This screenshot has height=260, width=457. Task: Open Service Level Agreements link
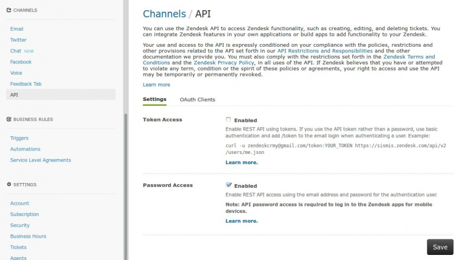pyautogui.click(x=41, y=160)
